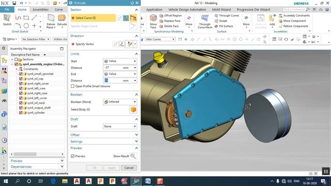Open the Menu button

click(x=9, y=39)
